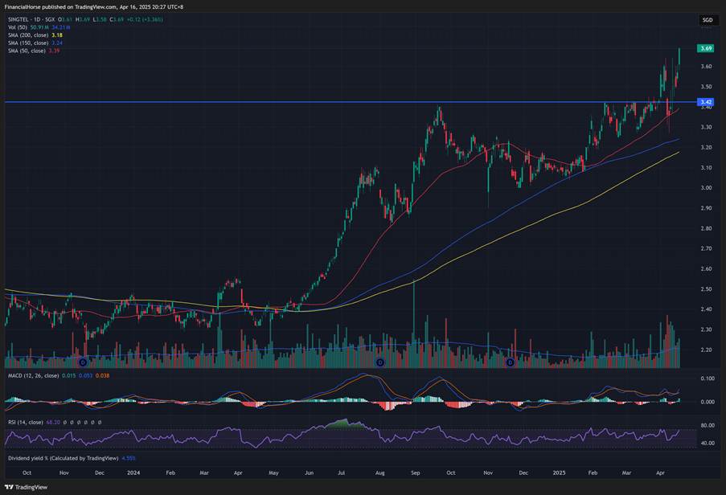726x495 pixels.
Task: Click the TradingView logo in the footer
Action: [26, 487]
